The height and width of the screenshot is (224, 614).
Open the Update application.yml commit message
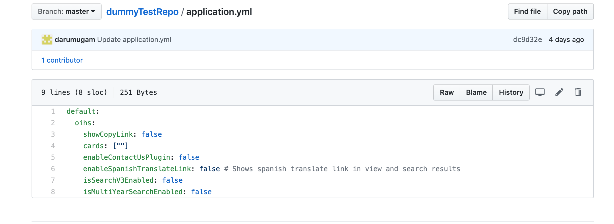[x=134, y=40]
